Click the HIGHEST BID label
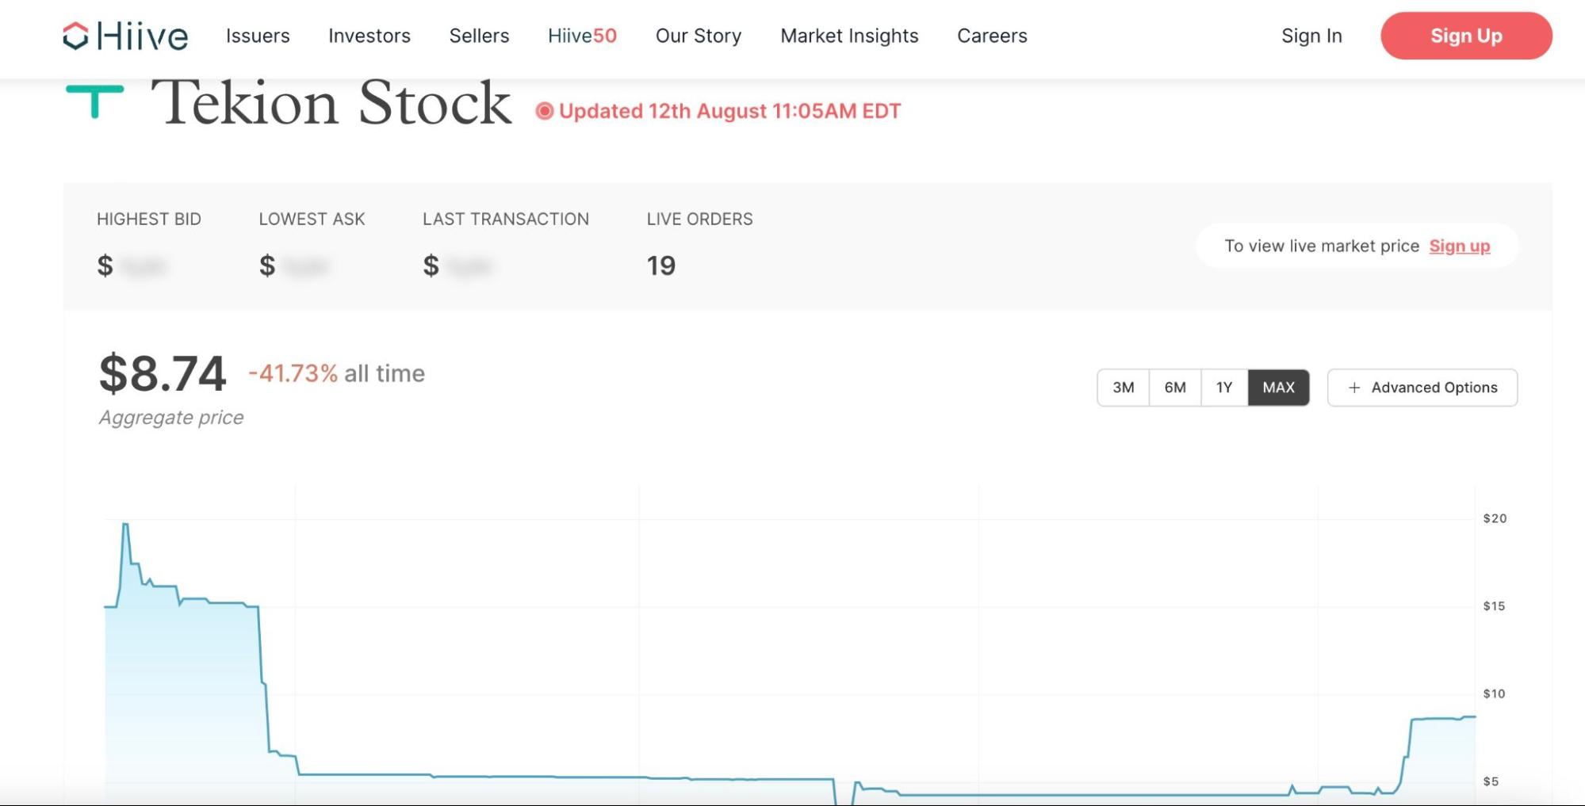1585x806 pixels. tap(149, 219)
